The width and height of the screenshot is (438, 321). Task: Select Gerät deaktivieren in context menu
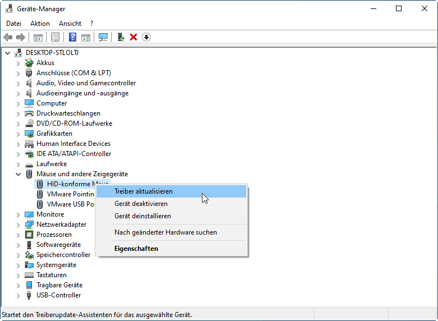141,204
